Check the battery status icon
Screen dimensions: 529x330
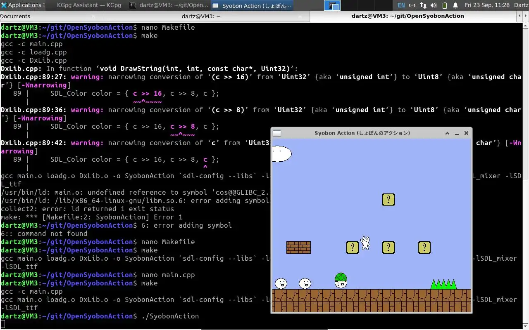click(445, 5)
